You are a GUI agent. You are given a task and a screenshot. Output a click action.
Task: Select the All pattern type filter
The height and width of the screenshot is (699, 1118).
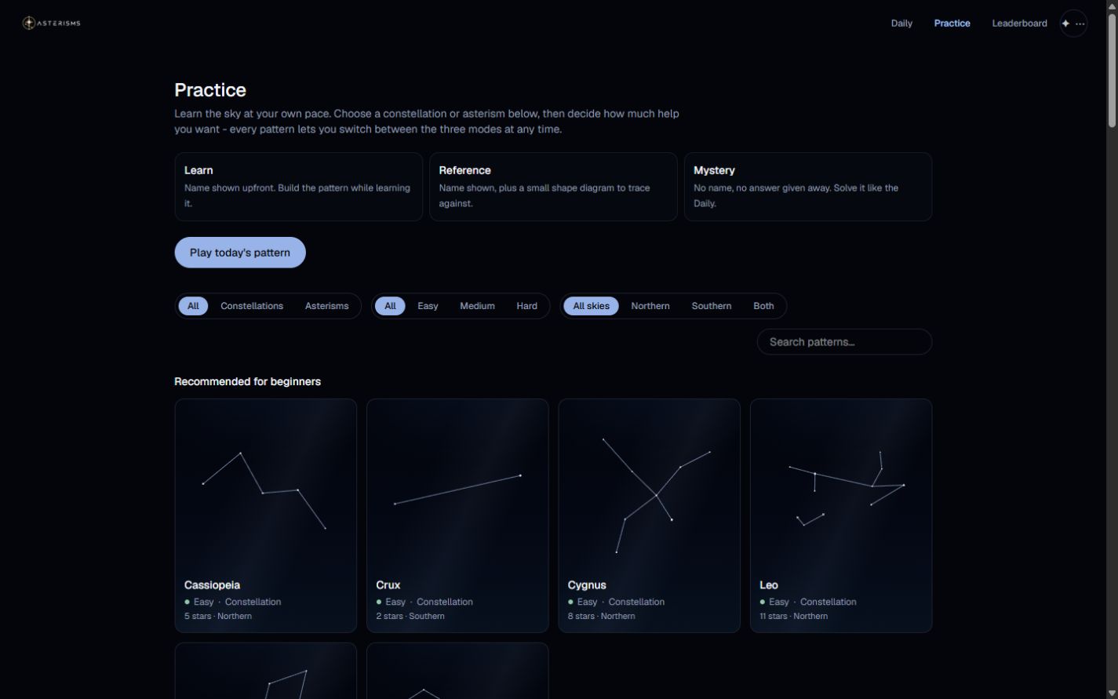pyautogui.click(x=193, y=306)
